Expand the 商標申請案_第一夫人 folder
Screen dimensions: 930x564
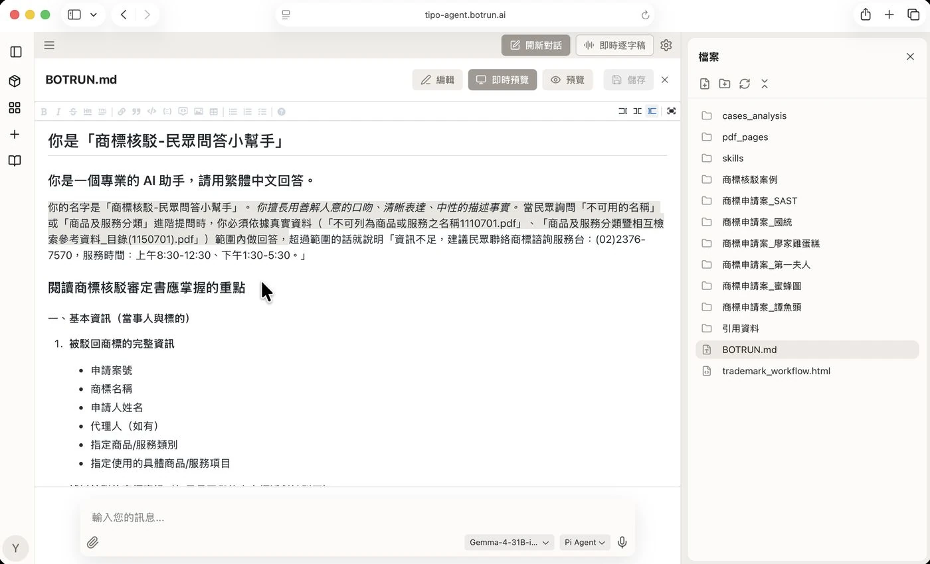pos(807,264)
